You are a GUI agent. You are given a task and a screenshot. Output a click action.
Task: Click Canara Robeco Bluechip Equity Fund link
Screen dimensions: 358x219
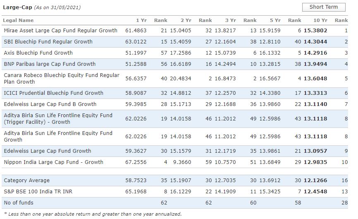(x=62, y=78)
